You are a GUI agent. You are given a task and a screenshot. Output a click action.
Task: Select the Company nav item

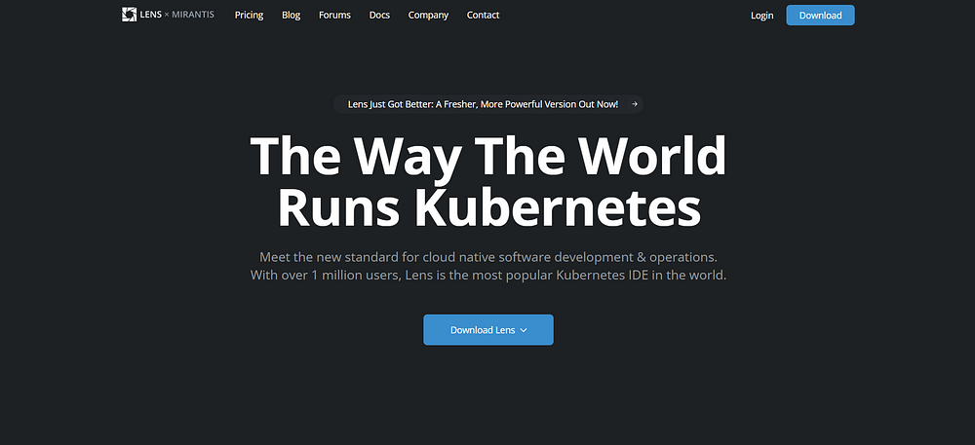click(x=428, y=15)
